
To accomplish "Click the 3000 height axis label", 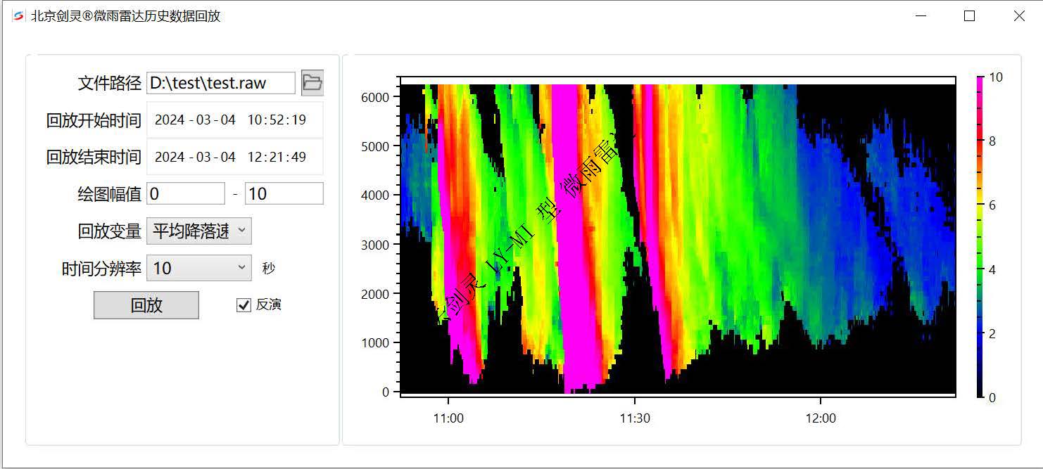I will [x=375, y=245].
